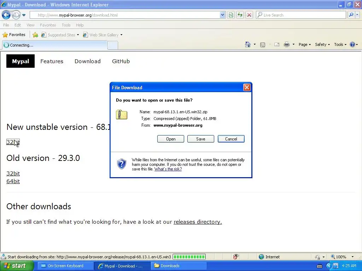Open the Tools menu in menu bar
Viewport: 362px width, 271px height.
tap(66, 25)
